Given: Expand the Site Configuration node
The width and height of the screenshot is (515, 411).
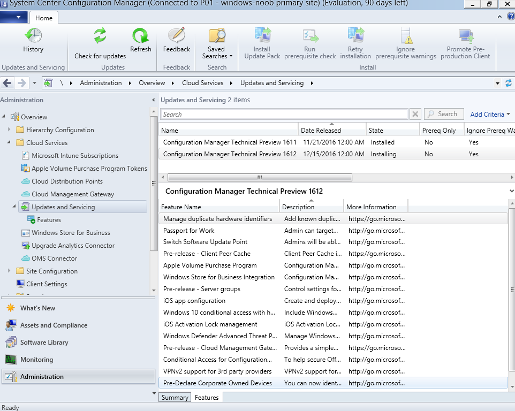Looking at the screenshot, I should point(9,270).
